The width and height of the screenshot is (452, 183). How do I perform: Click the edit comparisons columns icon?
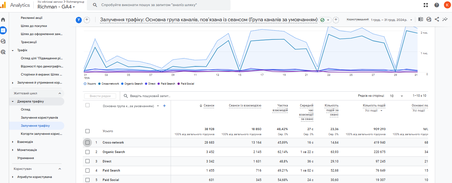(x=421, y=20)
